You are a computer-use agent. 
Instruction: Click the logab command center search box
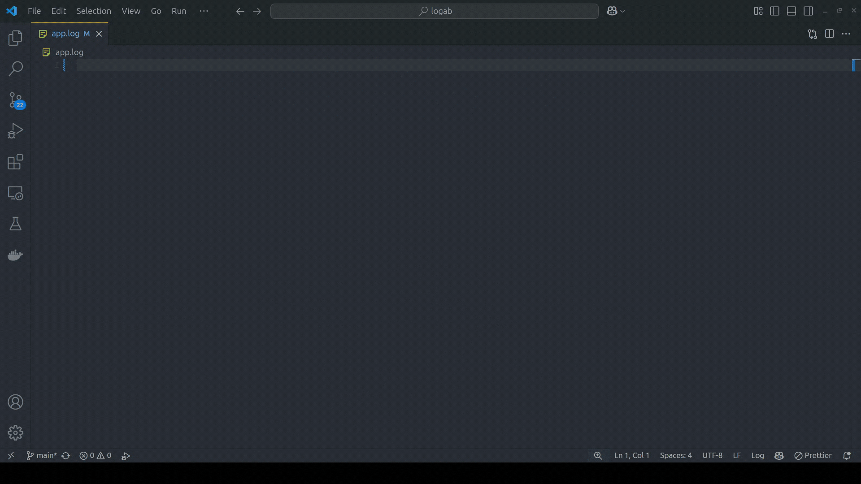tap(434, 11)
